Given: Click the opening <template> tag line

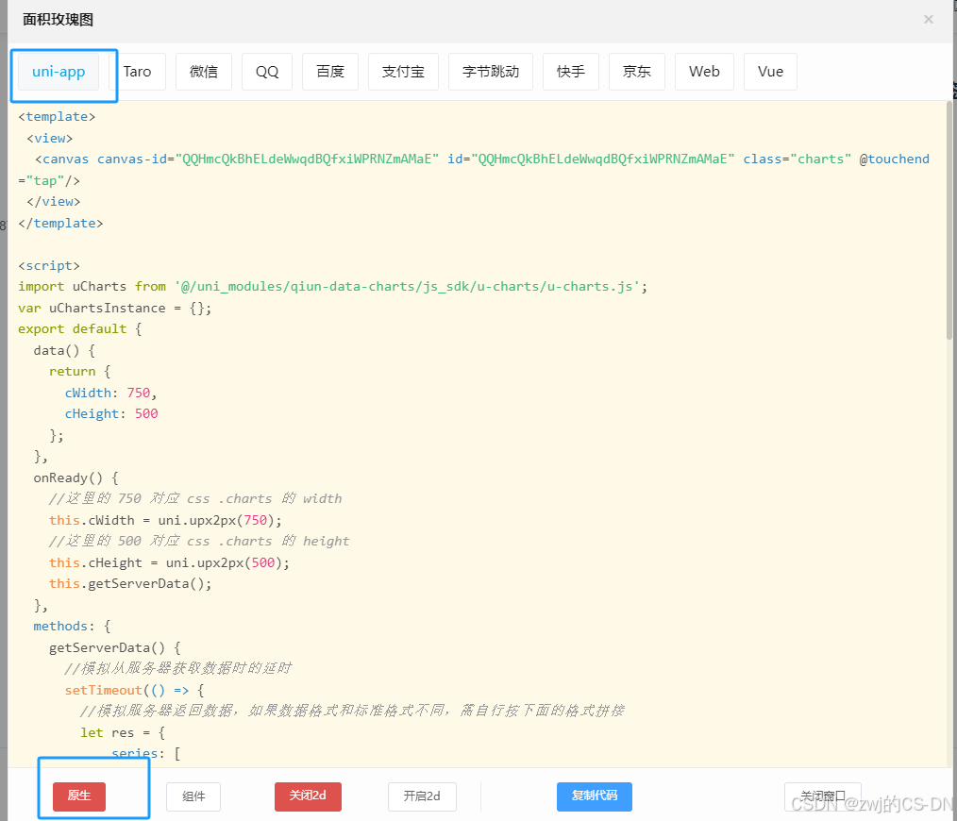Looking at the screenshot, I should click(57, 117).
